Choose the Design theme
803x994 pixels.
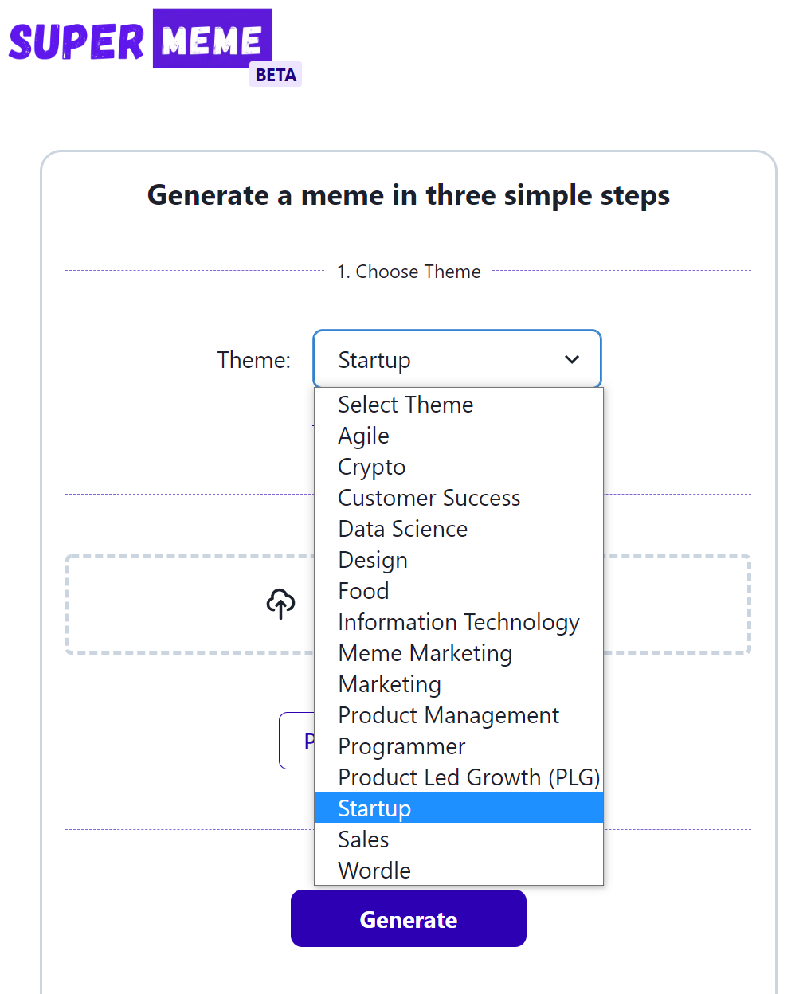373,560
